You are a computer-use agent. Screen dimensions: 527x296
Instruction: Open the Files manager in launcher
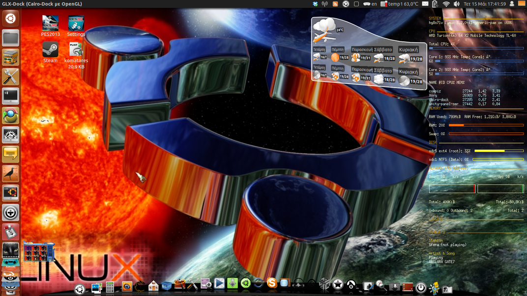point(10,38)
